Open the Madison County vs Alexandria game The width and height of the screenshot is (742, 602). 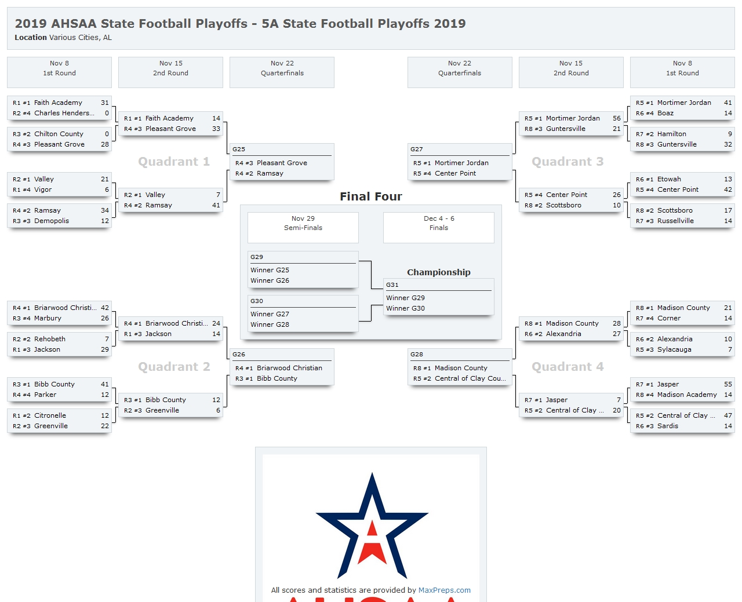pyautogui.click(x=571, y=329)
